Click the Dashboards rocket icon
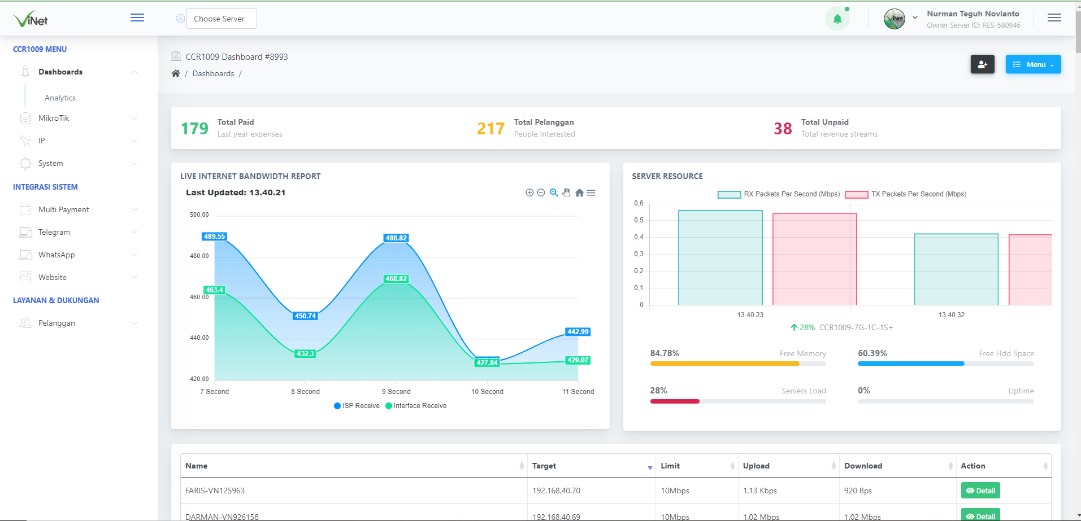Viewport: 1081px width, 521px height. 25,72
